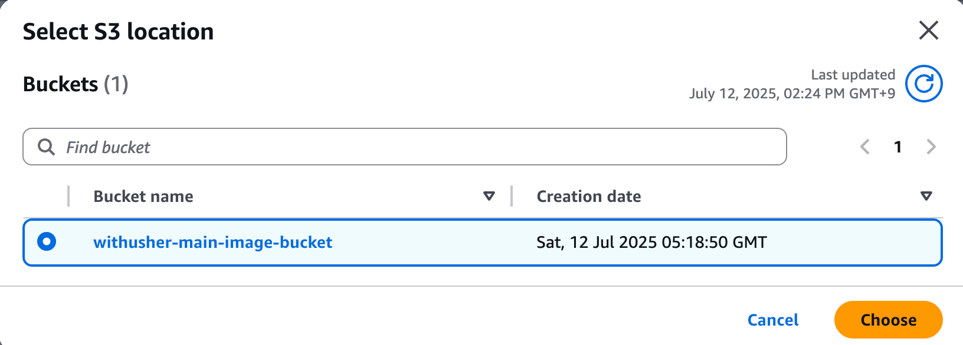963x345 pixels.
Task: Click the Choose button
Action: pyautogui.click(x=888, y=320)
